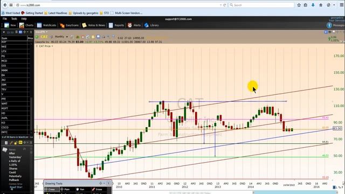Open the Library toolbar button
The width and height of the screenshot is (345, 194).
[x=151, y=25]
